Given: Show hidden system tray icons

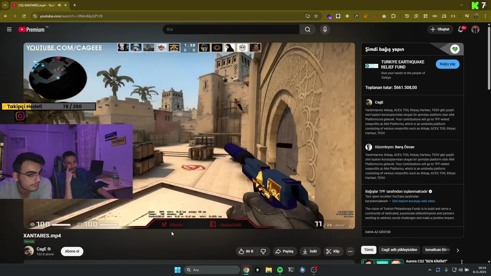Looking at the screenshot, I should [x=430, y=270].
